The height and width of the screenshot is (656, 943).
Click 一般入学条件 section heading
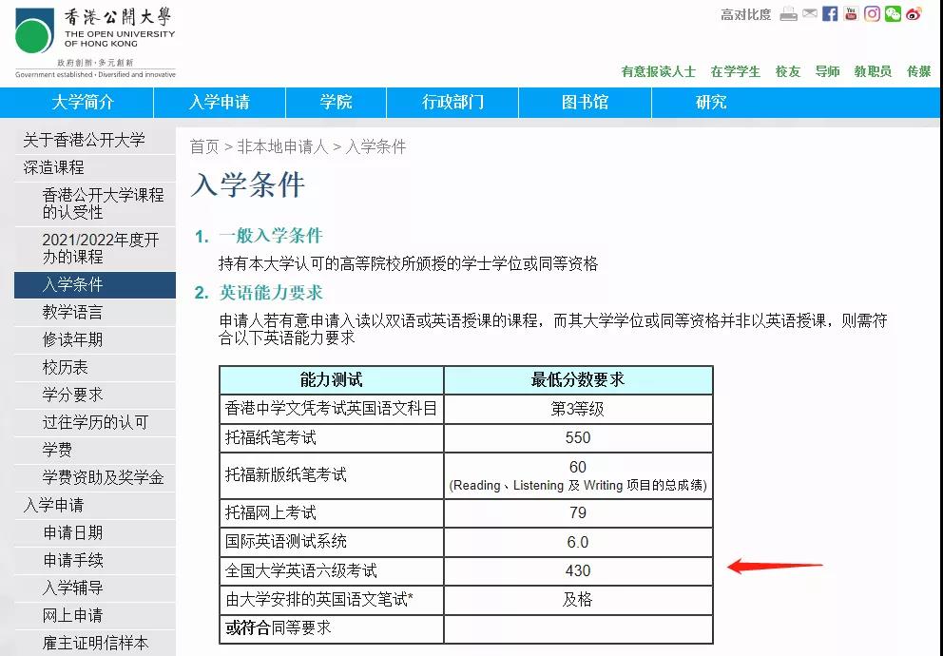tap(271, 236)
